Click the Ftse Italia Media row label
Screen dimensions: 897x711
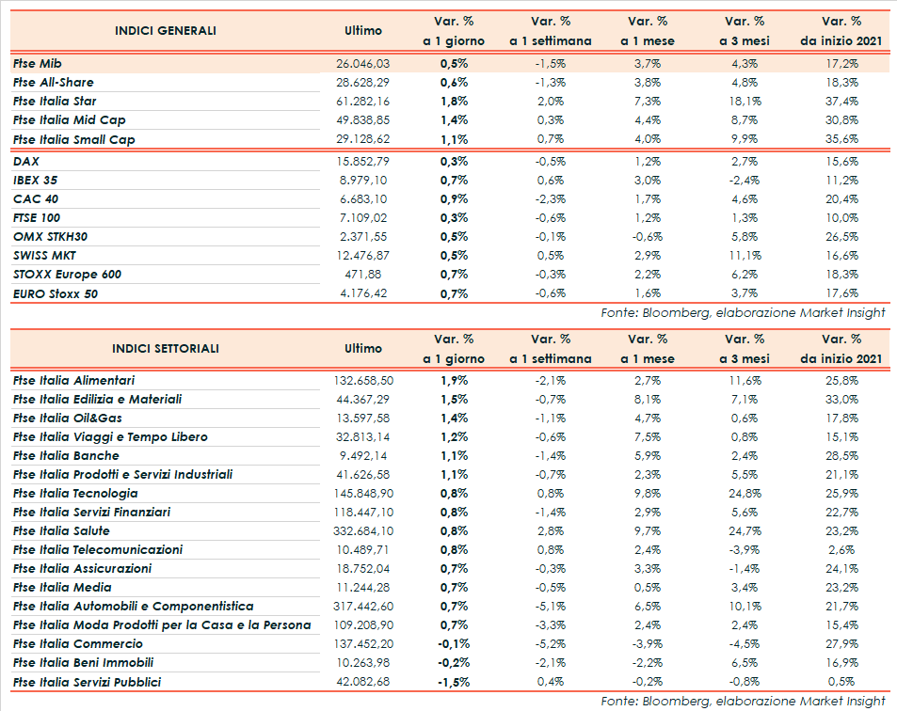click(x=61, y=588)
